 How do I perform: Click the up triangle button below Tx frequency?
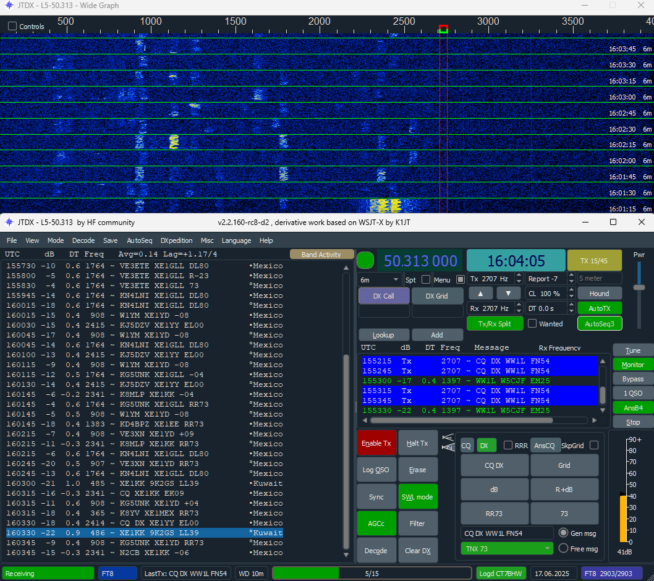[x=480, y=294]
